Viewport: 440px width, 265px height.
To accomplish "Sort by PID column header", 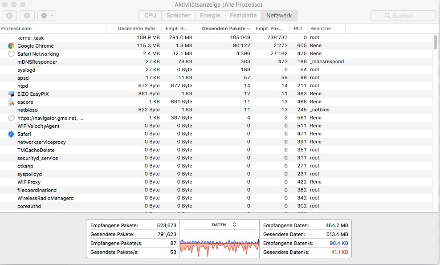I will [298, 29].
